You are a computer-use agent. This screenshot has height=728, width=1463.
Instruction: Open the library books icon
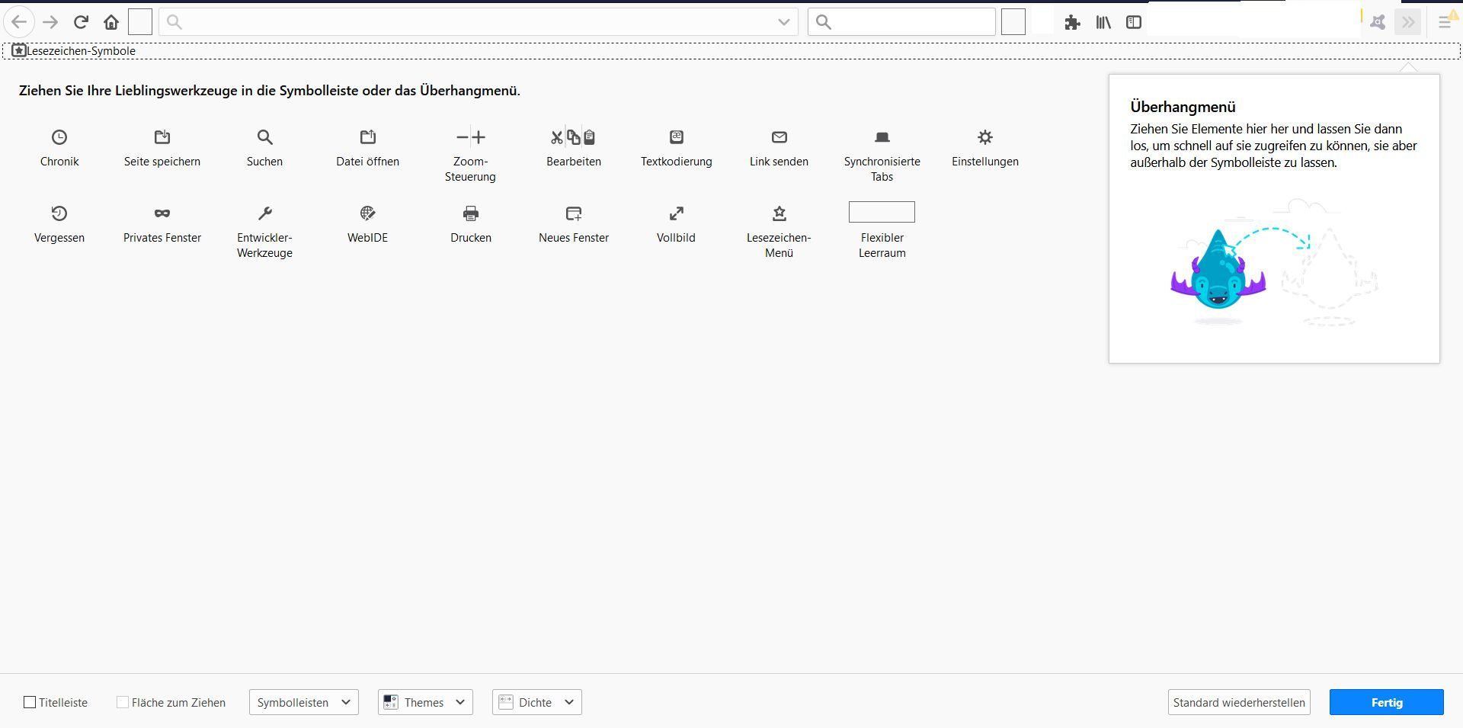(x=1103, y=22)
